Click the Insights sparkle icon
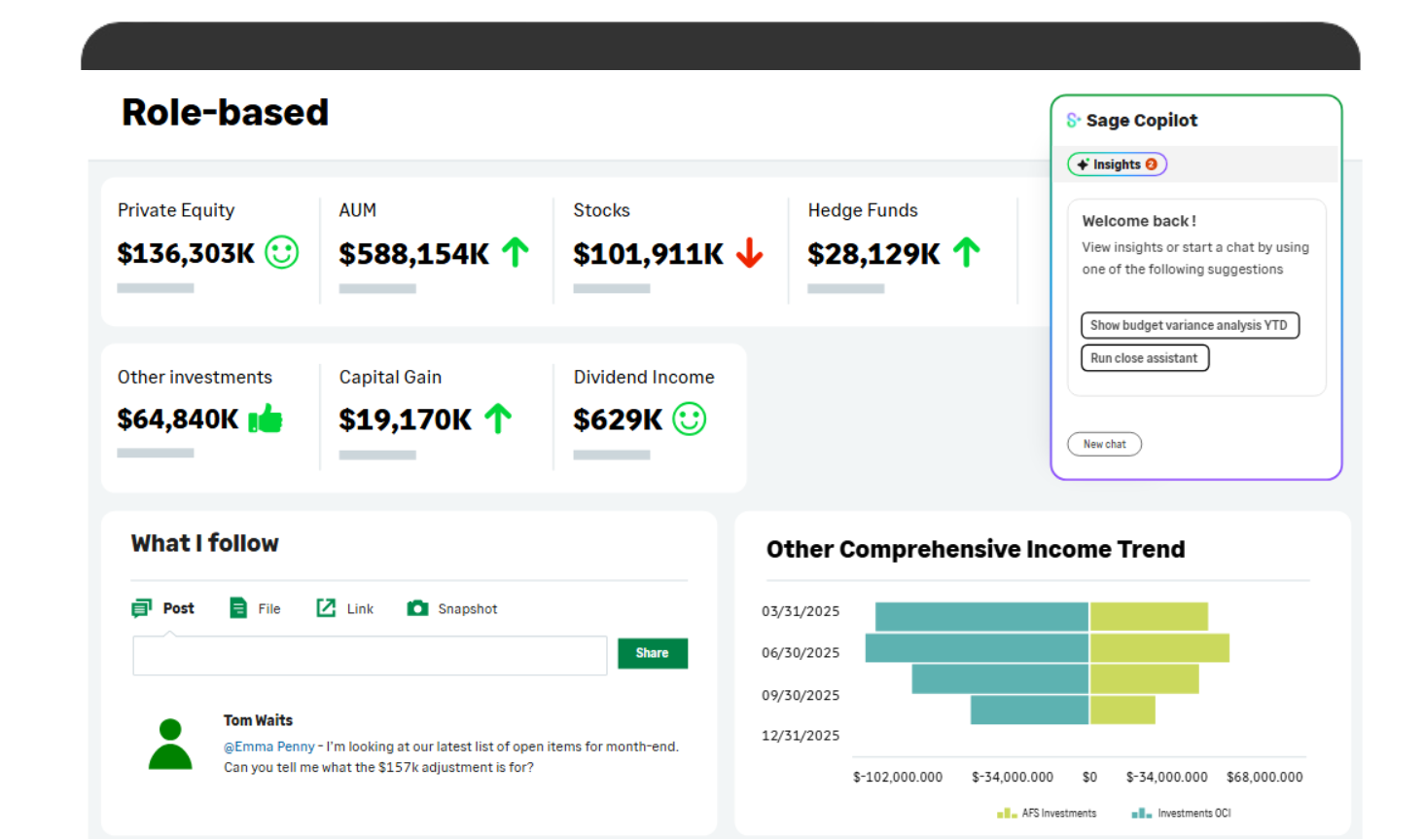 tap(1084, 164)
